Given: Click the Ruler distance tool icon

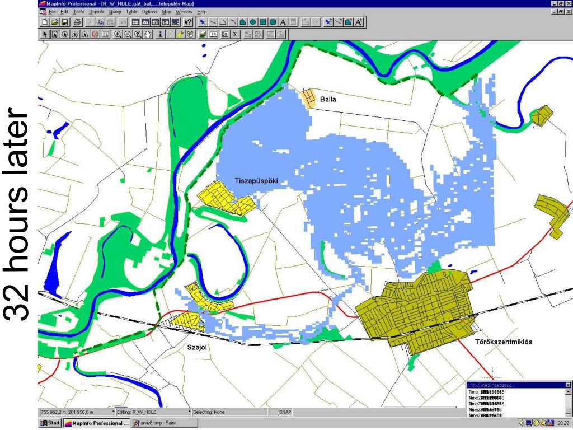Looking at the screenshot, I should tap(213, 34).
